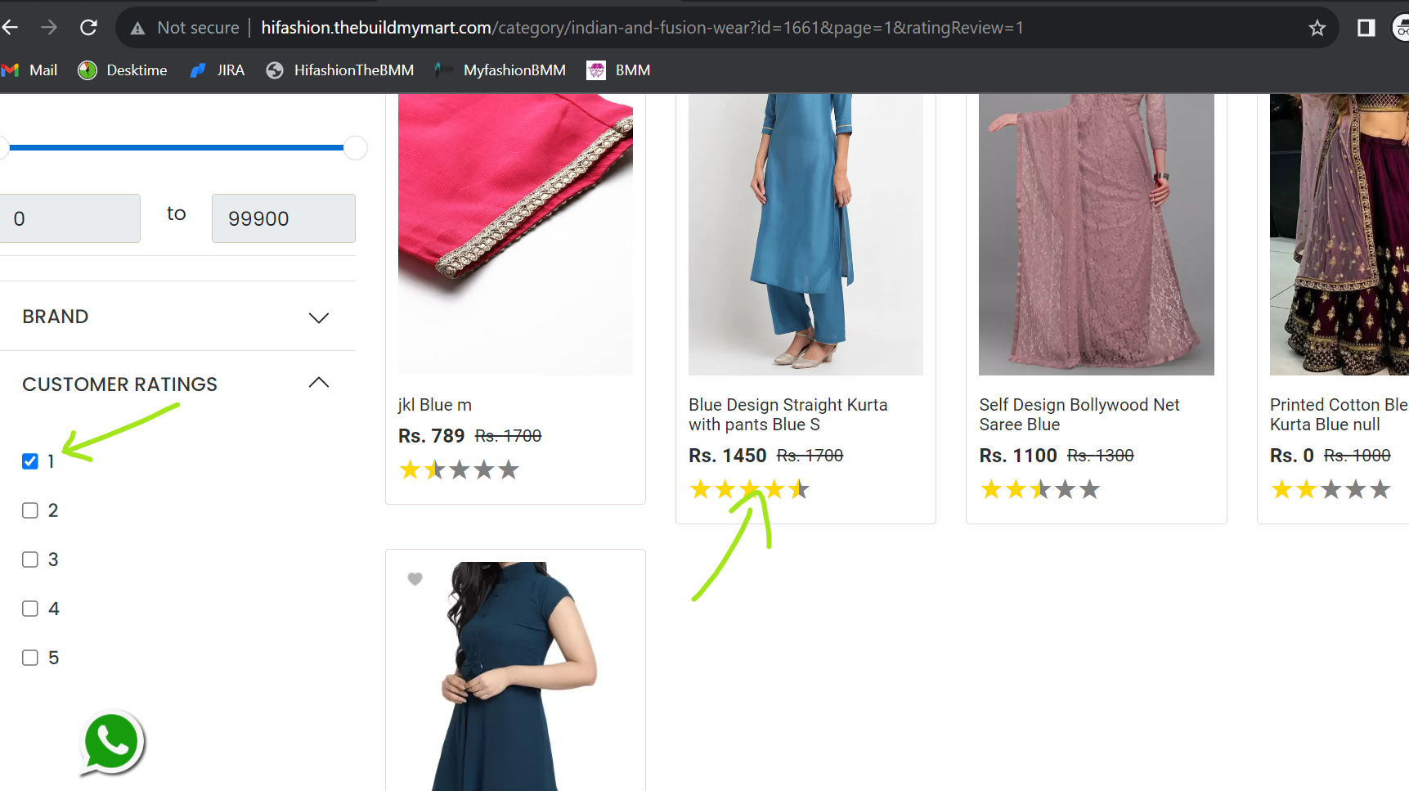Add the navy dress to wishlist heart

point(415,579)
